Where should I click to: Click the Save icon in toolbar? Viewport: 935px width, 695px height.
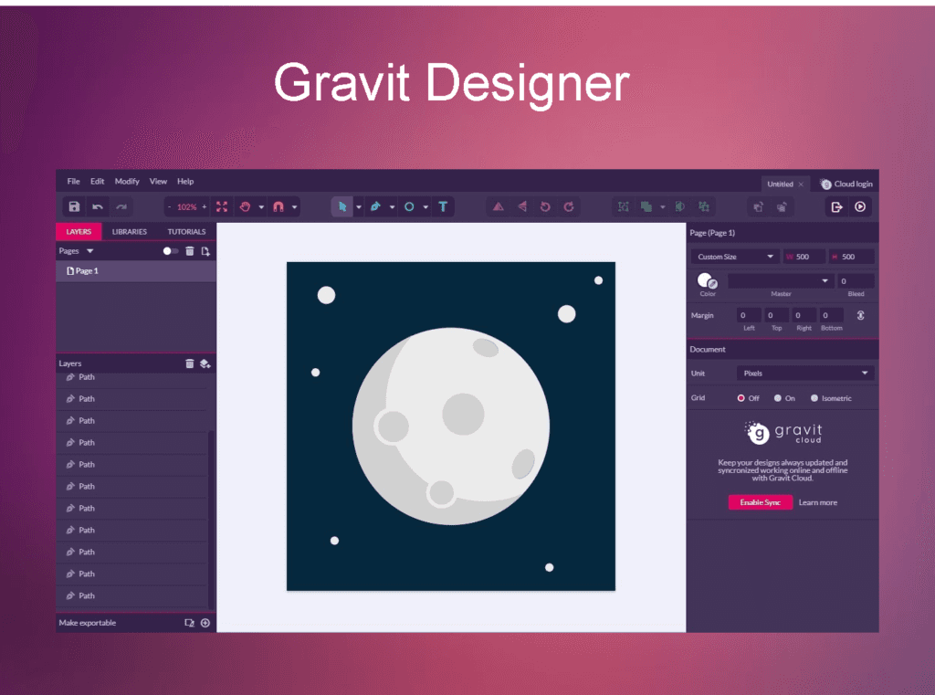(x=74, y=207)
